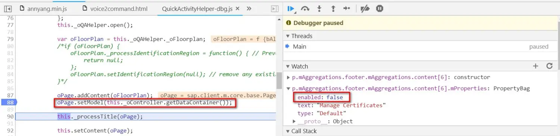The width and height of the screenshot is (560, 136).
Task: Step into next function call
Action: [319, 8]
